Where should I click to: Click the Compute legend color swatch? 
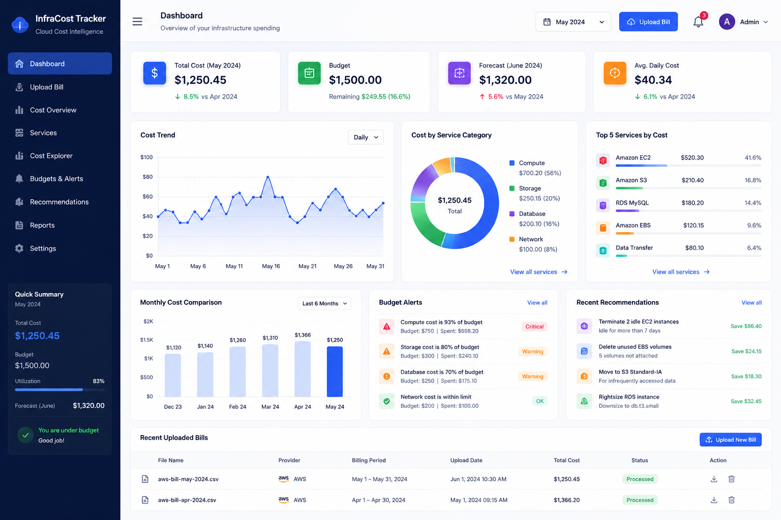tap(512, 163)
